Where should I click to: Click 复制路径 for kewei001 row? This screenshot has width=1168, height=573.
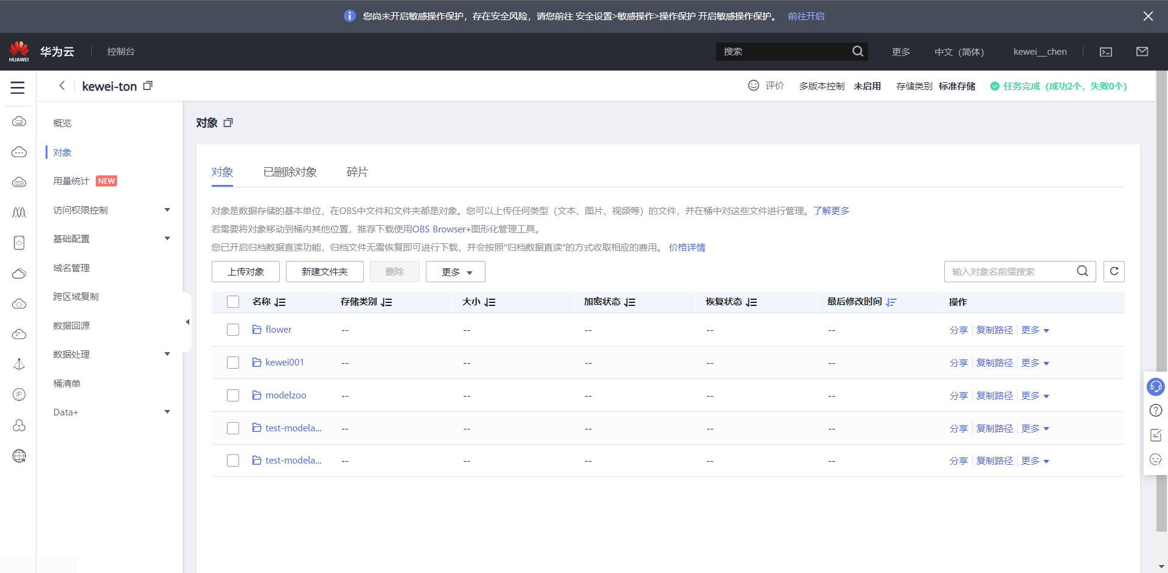click(995, 363)
